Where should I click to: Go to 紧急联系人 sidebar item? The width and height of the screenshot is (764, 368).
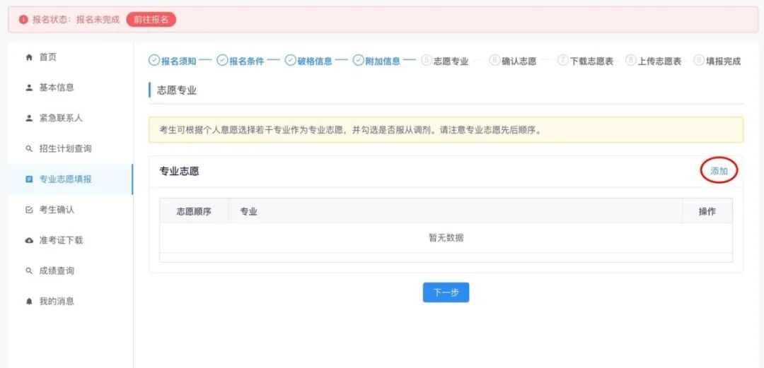point(70,118)
